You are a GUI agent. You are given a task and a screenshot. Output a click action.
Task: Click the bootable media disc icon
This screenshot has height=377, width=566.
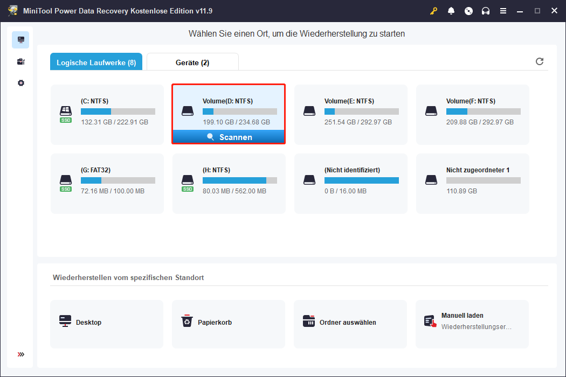click(x=468, y=11)
